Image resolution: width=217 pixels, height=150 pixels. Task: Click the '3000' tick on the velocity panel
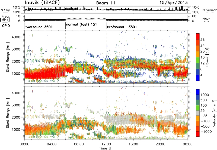click(x=16, y=105)
